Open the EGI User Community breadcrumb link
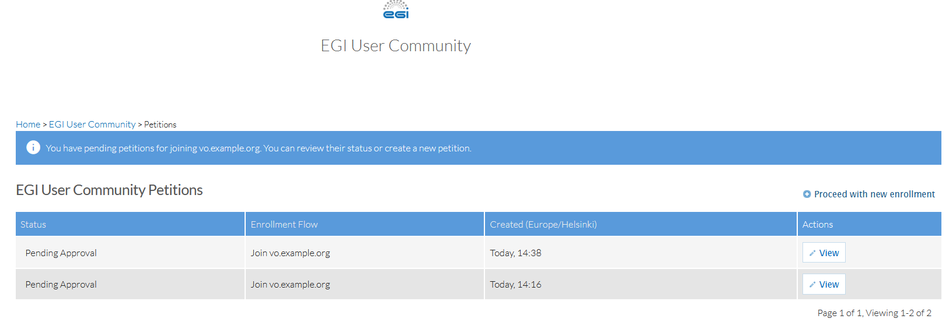The image size is (949, 333). coord(92,125)
